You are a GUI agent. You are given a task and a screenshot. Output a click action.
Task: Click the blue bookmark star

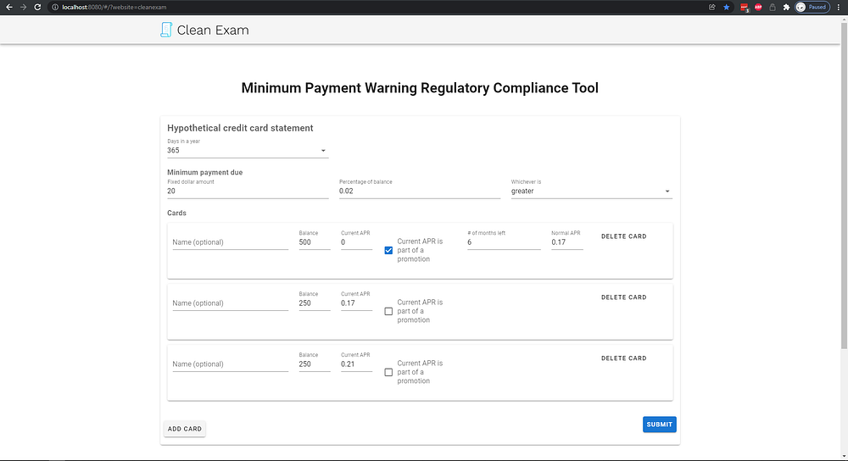(727, 7)
